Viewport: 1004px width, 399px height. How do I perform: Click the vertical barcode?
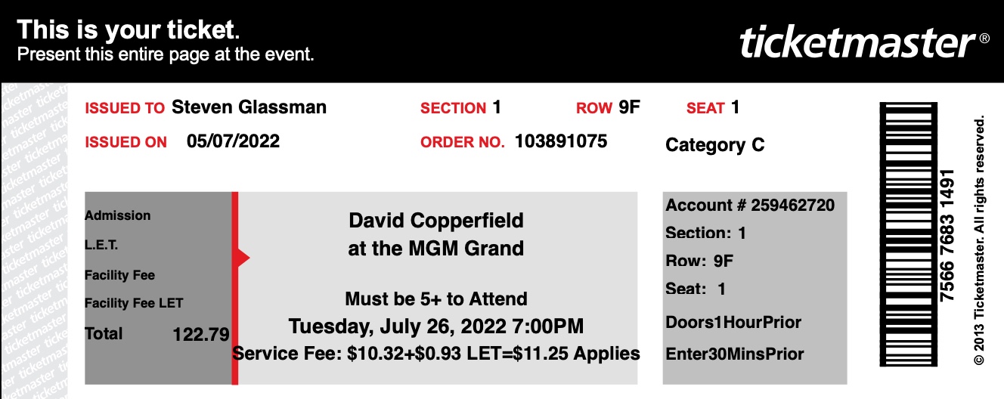(909, 234)
